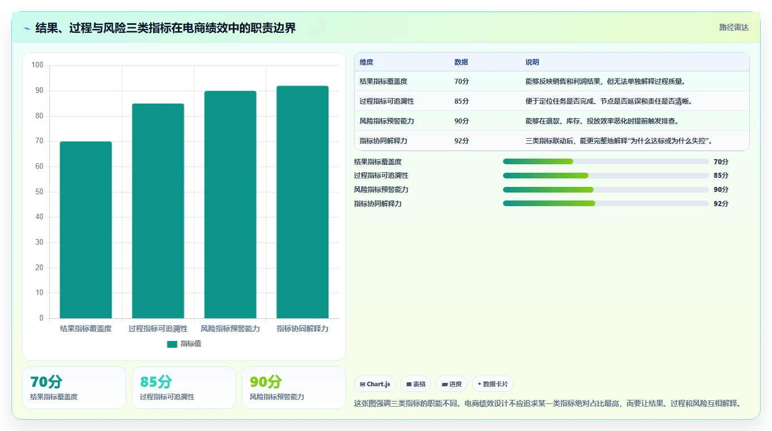The height and width of the screenshot is (431, 772).
Task: Click the 进度 tag chip
Action: pyautogui.click(x=451, y=384)
